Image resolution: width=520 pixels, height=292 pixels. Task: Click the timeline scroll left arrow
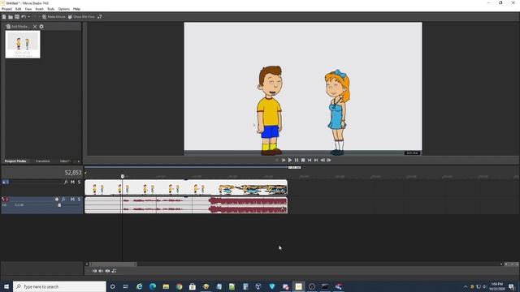coord(87,264)
